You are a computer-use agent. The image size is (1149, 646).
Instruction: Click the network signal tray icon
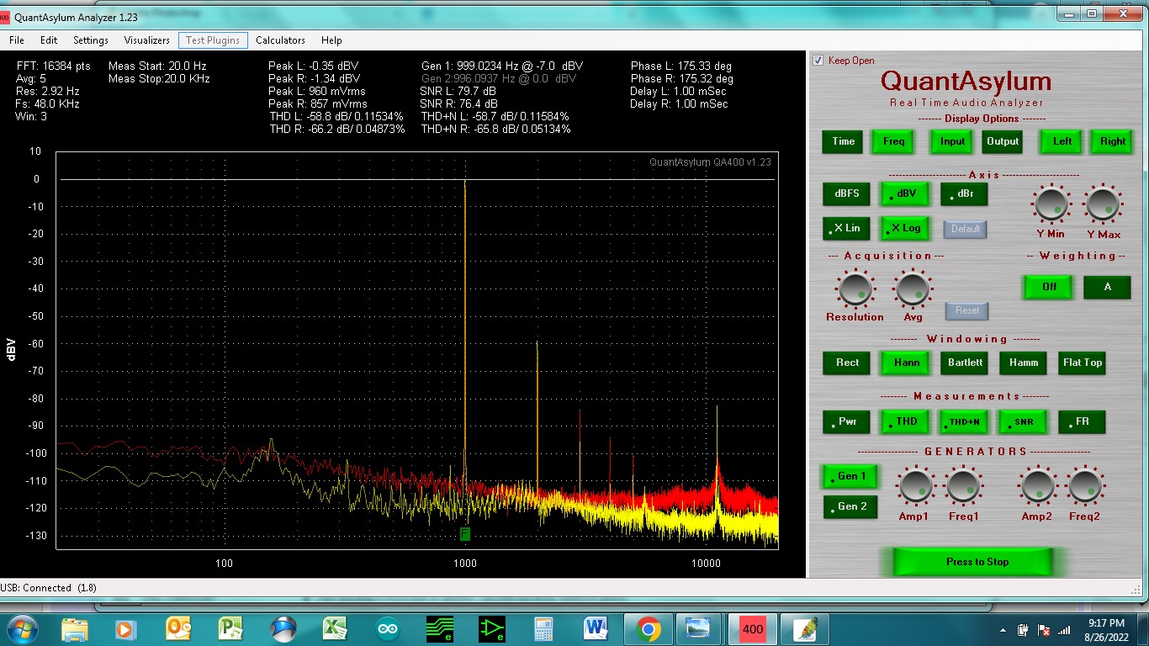(1064, 629)
